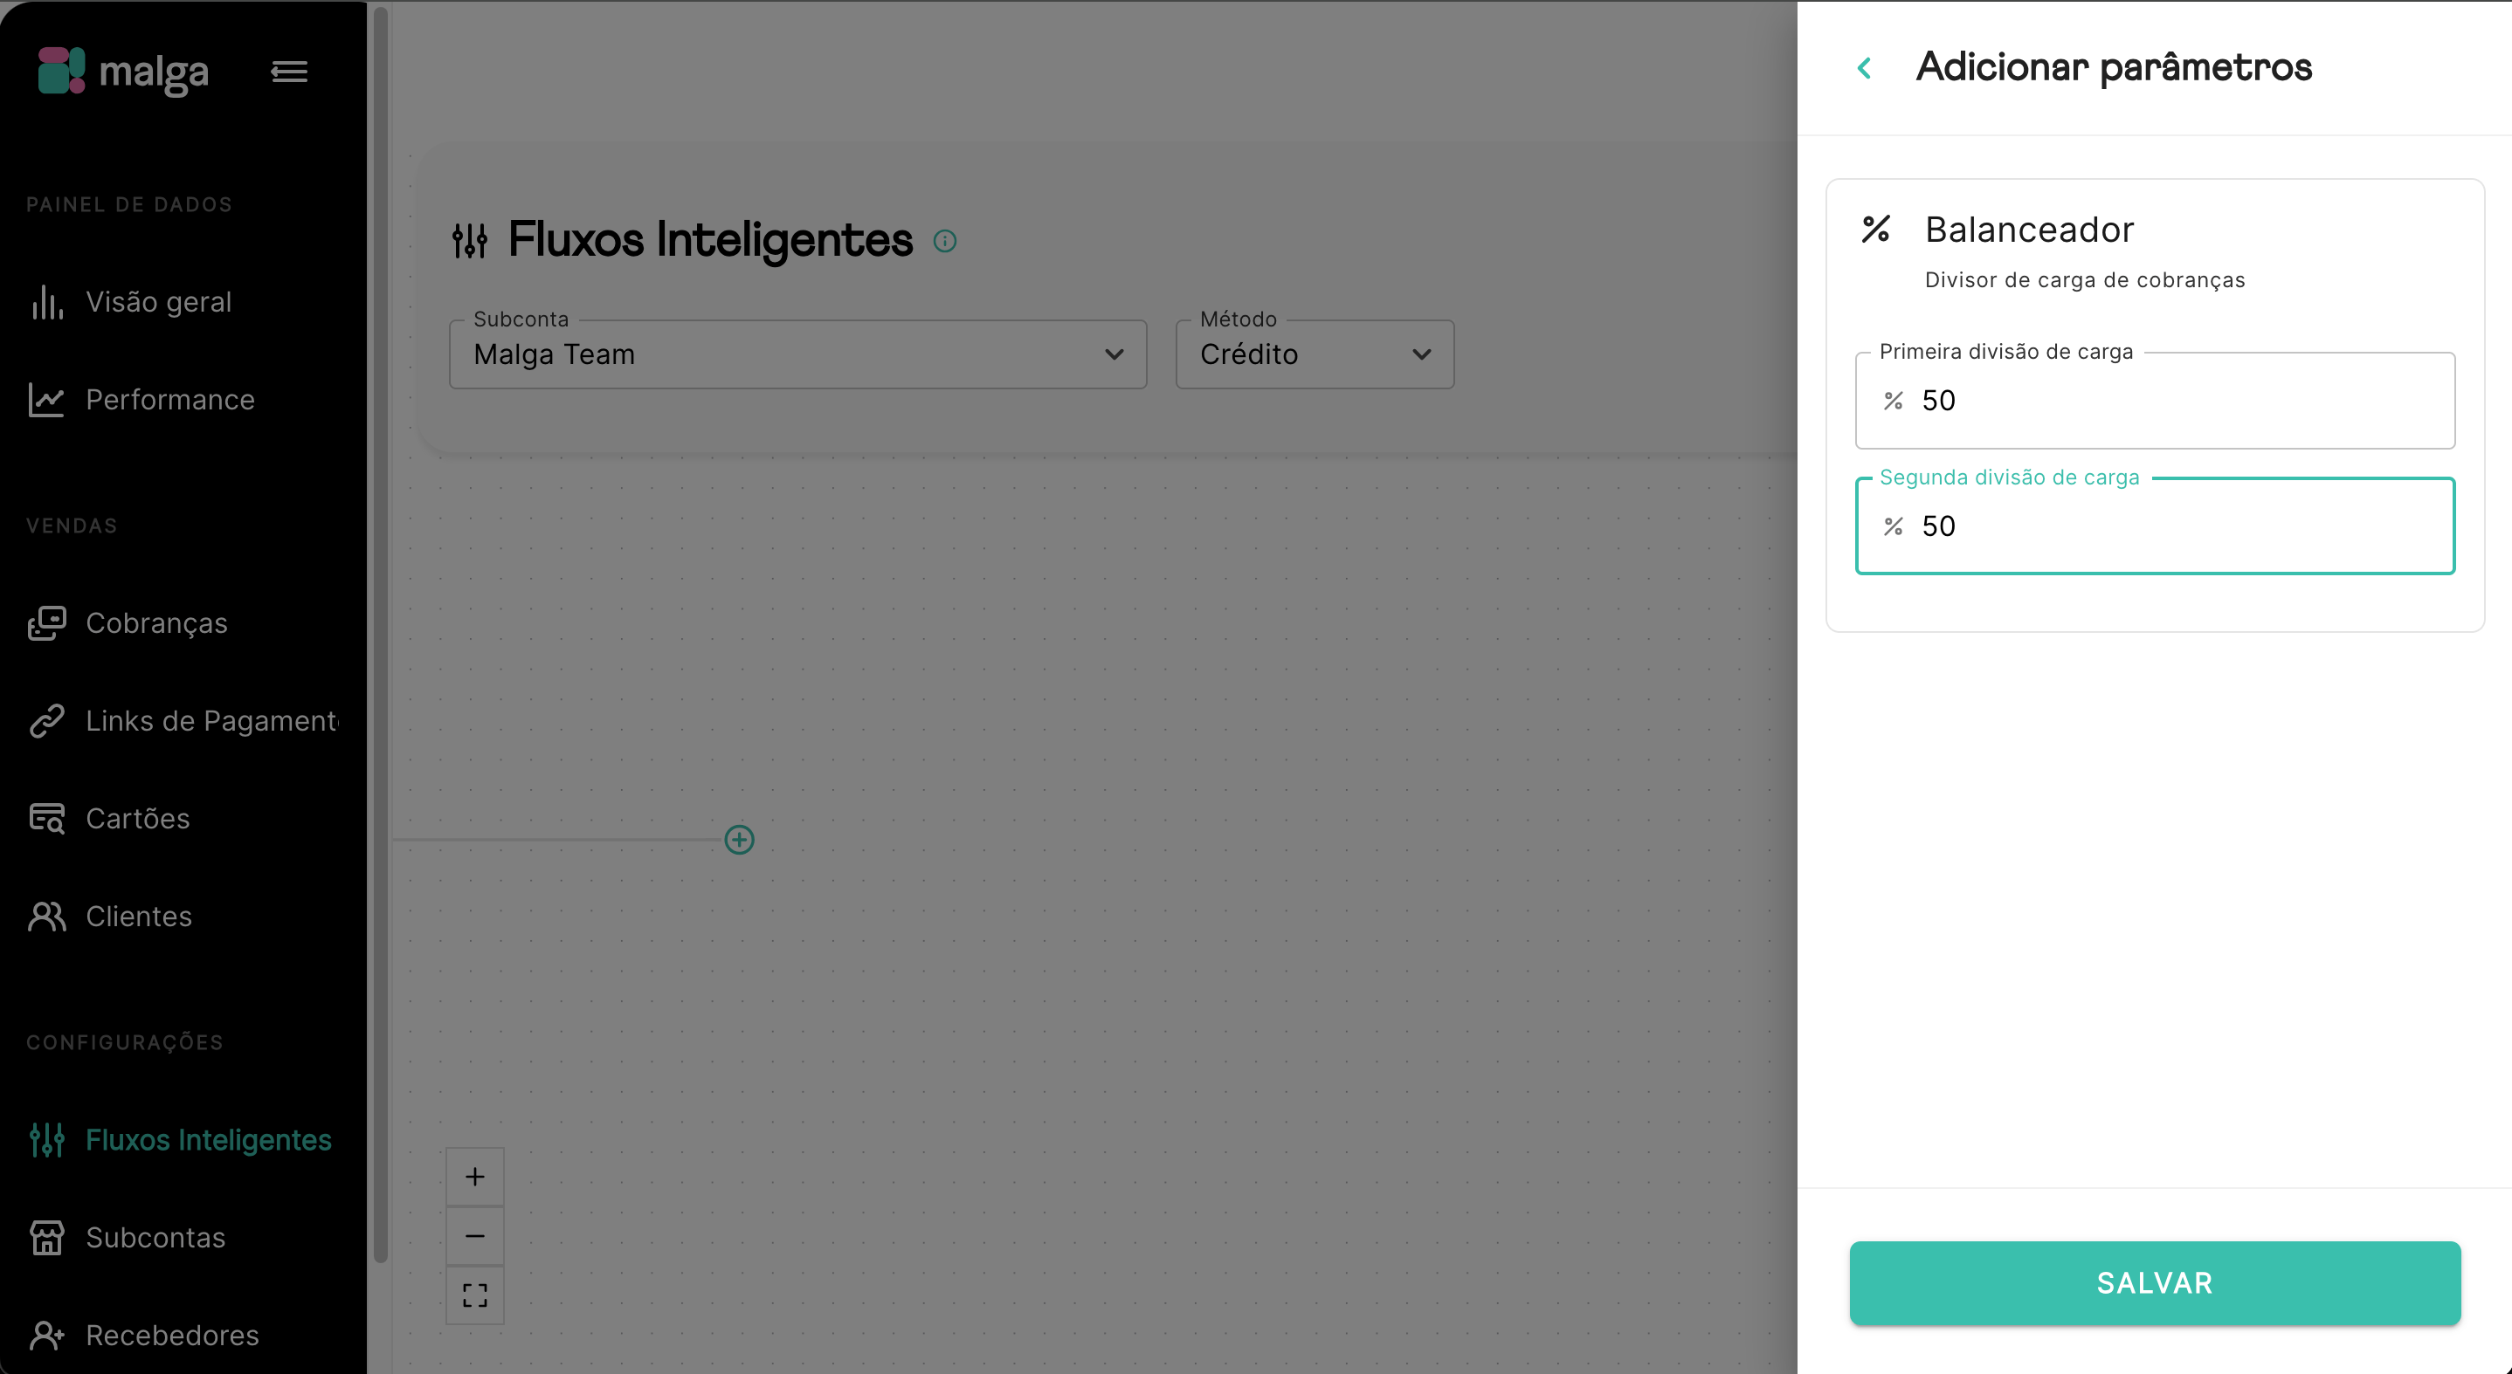Click the Subconta dropdown arrow
The image size is (2512, 1374).
1114,354
